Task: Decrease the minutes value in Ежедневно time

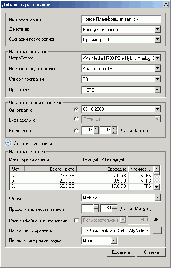Action: [114, 132]
